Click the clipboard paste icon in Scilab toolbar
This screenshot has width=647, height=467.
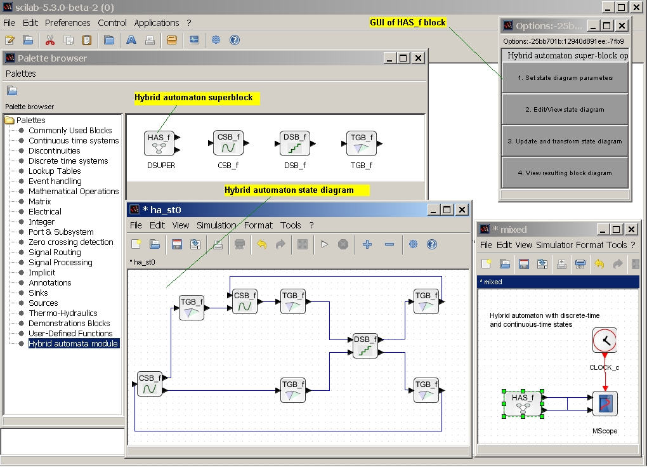(x=87, y=40)
